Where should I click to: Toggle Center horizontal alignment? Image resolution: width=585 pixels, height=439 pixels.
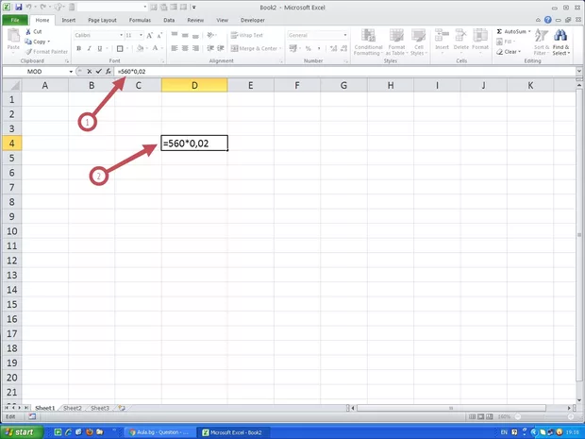click(185, 48)
